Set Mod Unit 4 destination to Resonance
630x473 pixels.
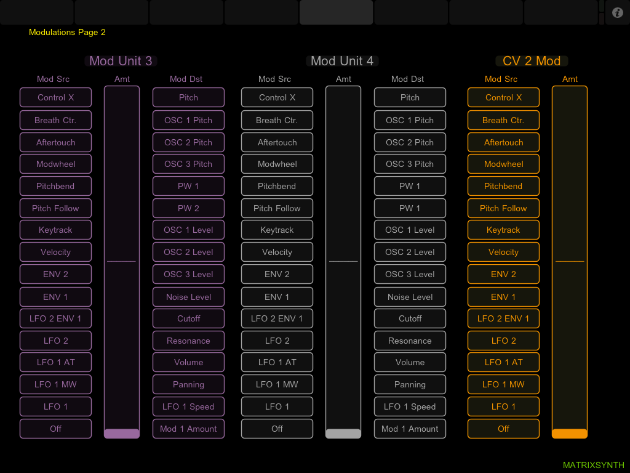tap(410, 341)
